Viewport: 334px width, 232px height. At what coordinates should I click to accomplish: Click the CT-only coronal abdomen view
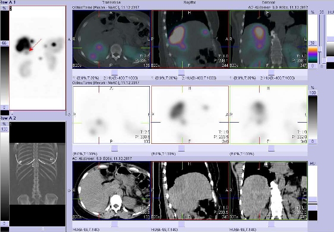point(268,191)
